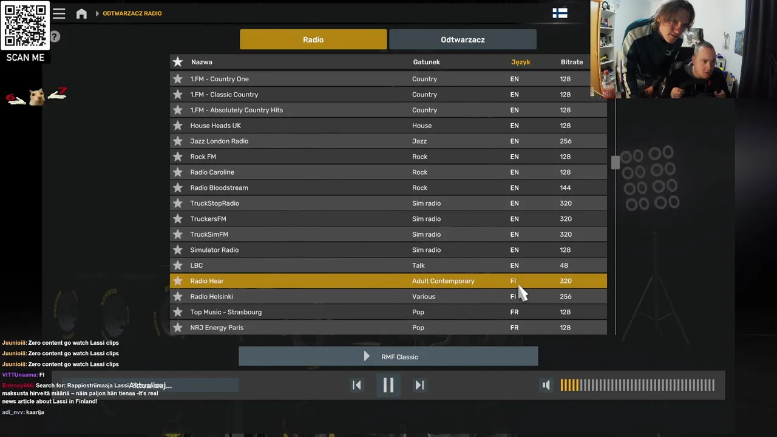The height and width of the screenshot is (437, 777).
Task: Switch to the Radio tab
Action: pyautogui.click(x=313, y=39)
